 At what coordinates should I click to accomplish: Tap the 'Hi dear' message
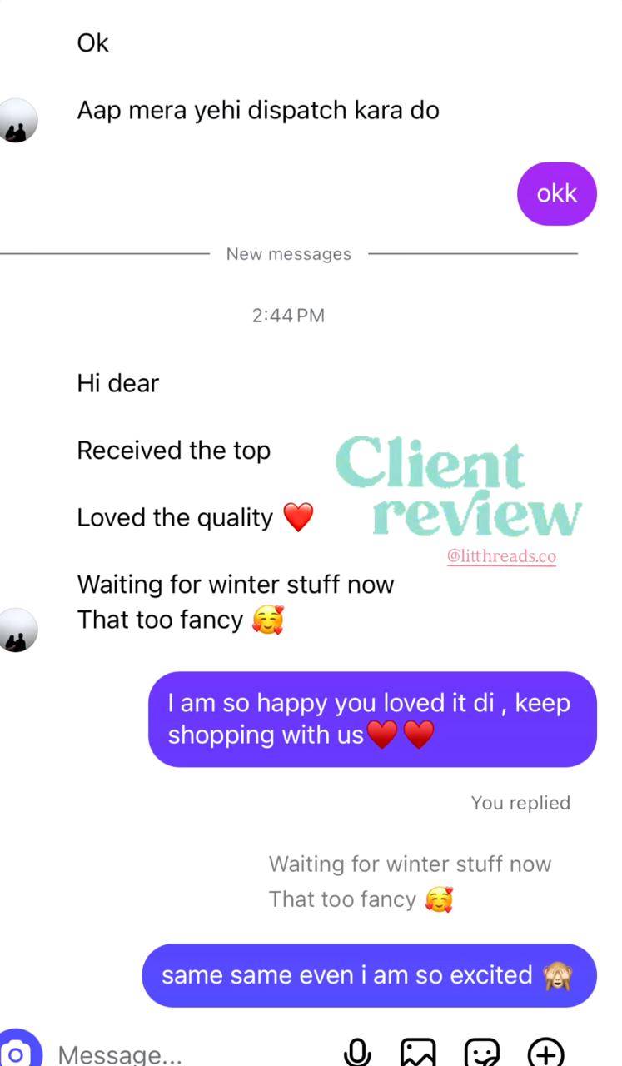tap(118, 383)
